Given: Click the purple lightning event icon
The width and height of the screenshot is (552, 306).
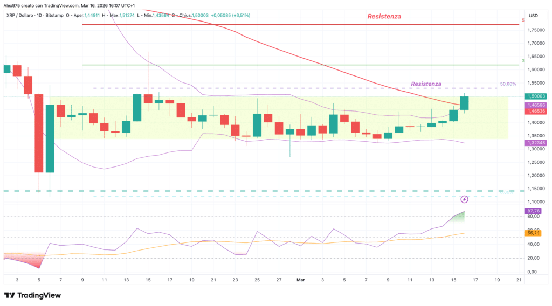Looking at the screenshot, I should (x=464, y=199).
